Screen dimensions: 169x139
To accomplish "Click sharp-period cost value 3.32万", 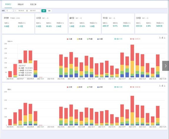I will (38, 26).
